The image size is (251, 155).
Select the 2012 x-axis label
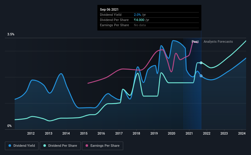pyautogui.click(x=31, y=133)
